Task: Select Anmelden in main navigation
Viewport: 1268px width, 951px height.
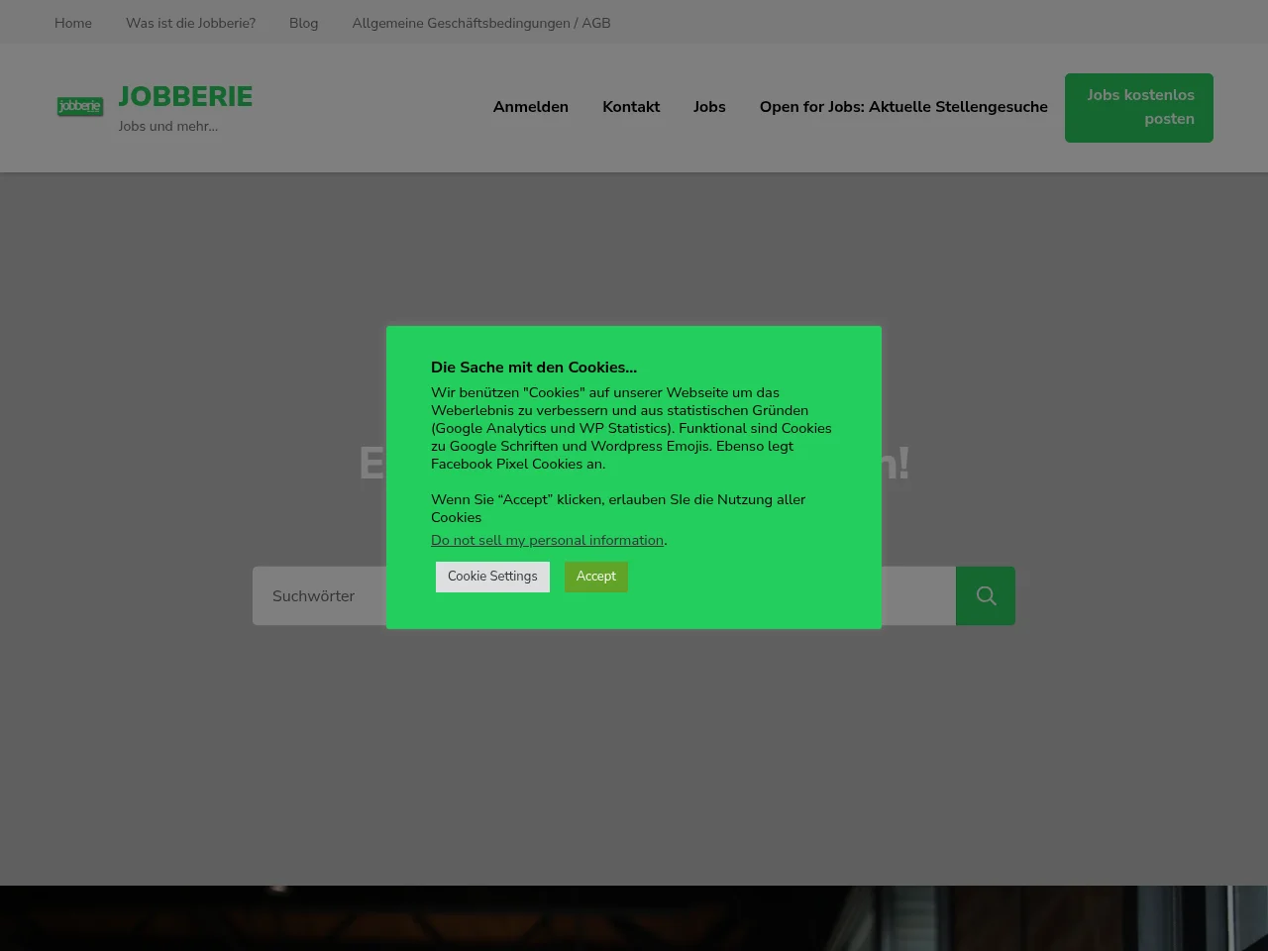Action: [x=531, y=107]
